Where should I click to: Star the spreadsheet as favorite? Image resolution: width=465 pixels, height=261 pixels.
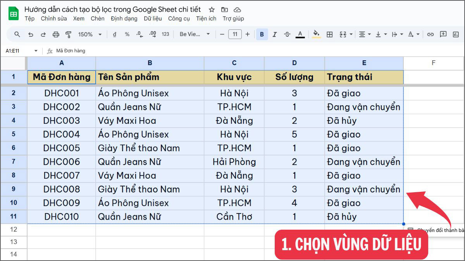tap(211, 9)
